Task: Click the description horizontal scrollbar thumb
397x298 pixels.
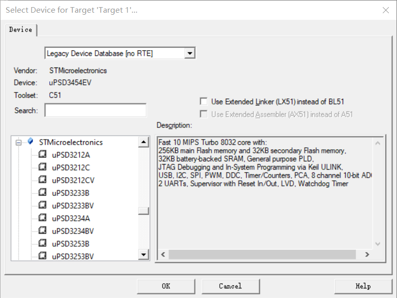Action: click(x=262, y=254)
